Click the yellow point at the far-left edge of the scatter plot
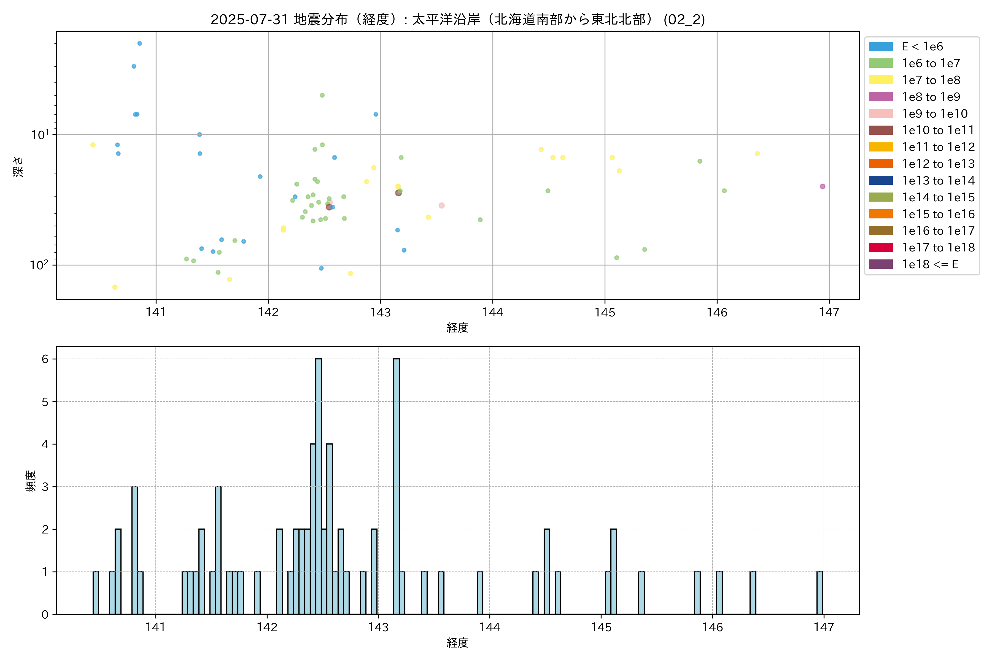 [x=93, y=145]
